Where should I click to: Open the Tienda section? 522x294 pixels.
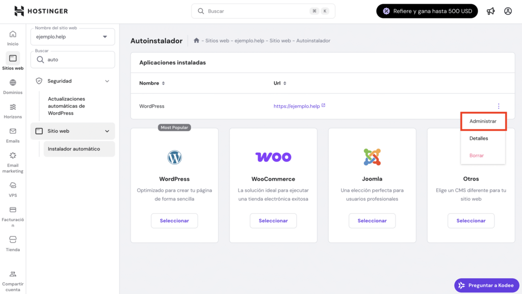click(x=12, y=242)
